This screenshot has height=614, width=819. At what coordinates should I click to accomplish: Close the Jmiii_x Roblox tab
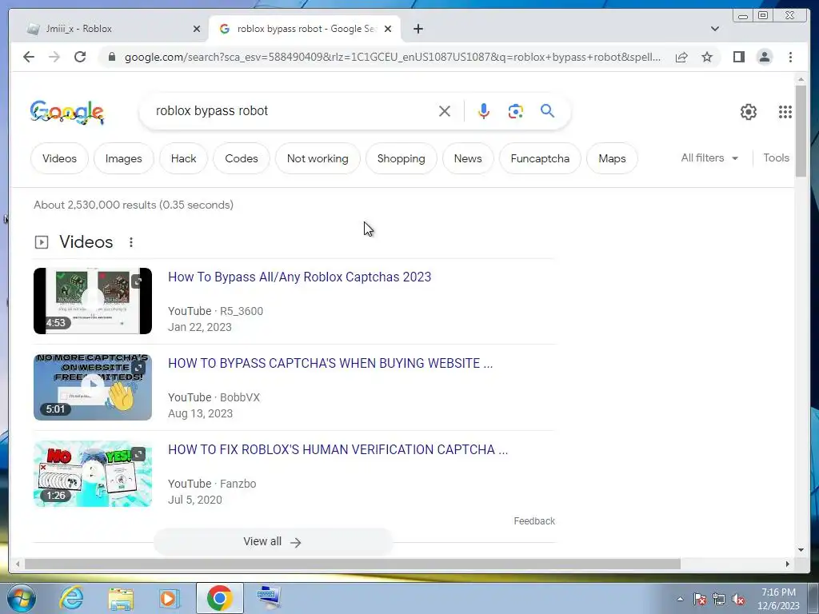[197, 29]
